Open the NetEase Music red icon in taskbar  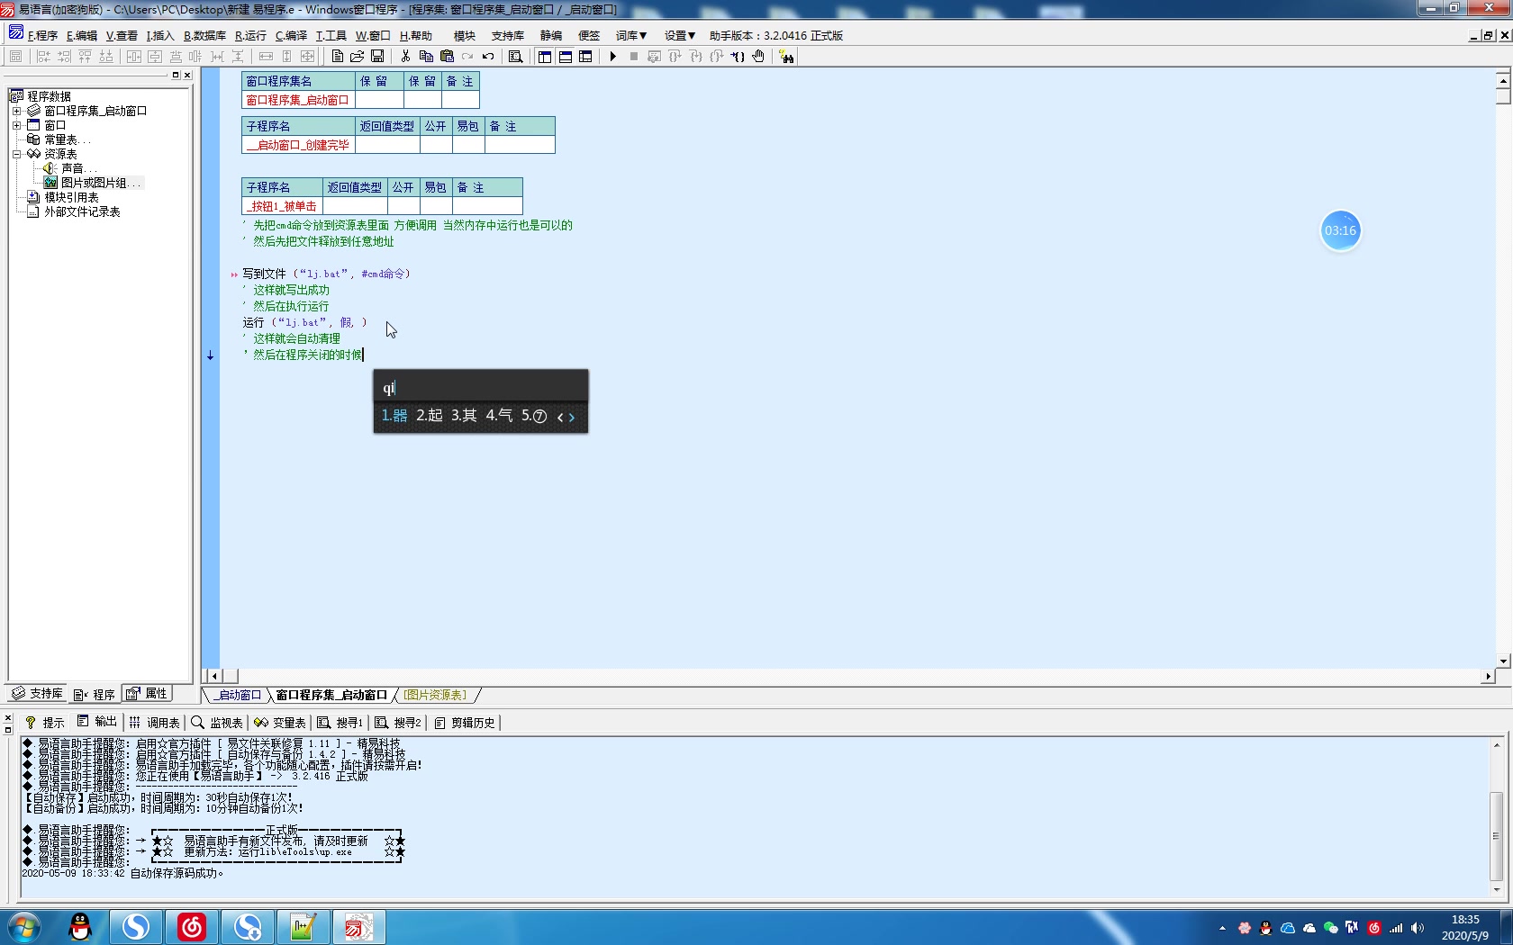click(191, 927)
